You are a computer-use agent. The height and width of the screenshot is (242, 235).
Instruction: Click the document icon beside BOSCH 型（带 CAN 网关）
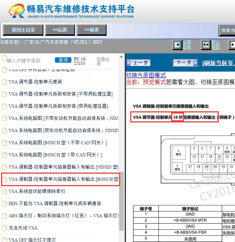point(5,155)
